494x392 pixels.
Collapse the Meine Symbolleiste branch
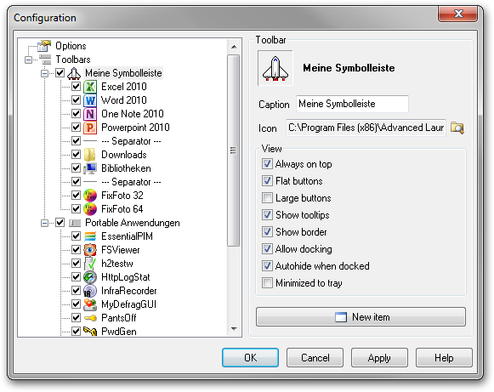click(x=44, y=73)
